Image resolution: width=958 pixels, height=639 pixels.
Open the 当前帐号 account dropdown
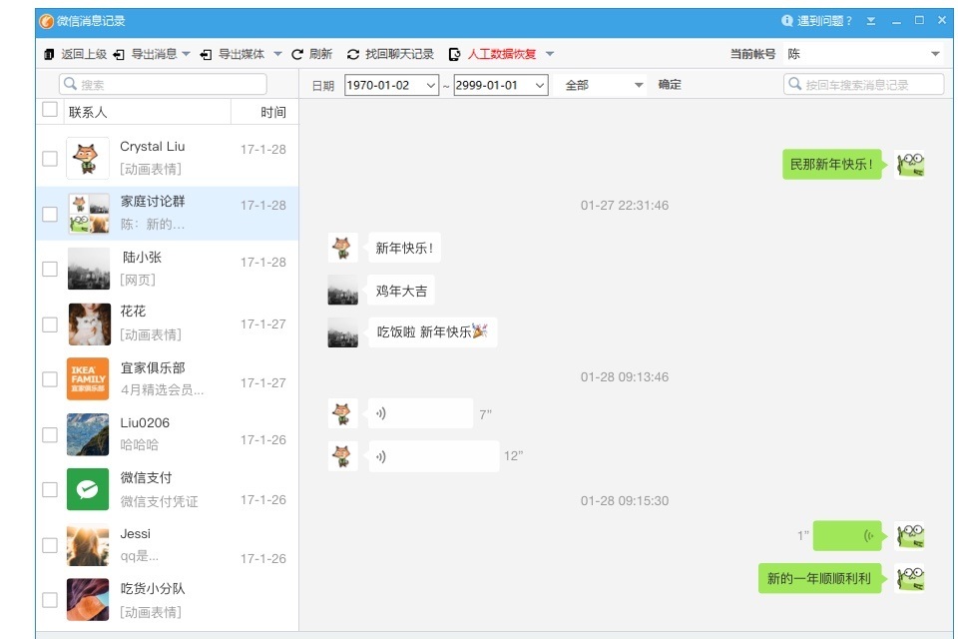935,55
